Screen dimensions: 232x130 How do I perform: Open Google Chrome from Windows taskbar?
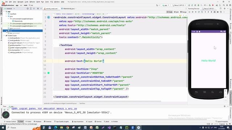pos(67,127)
